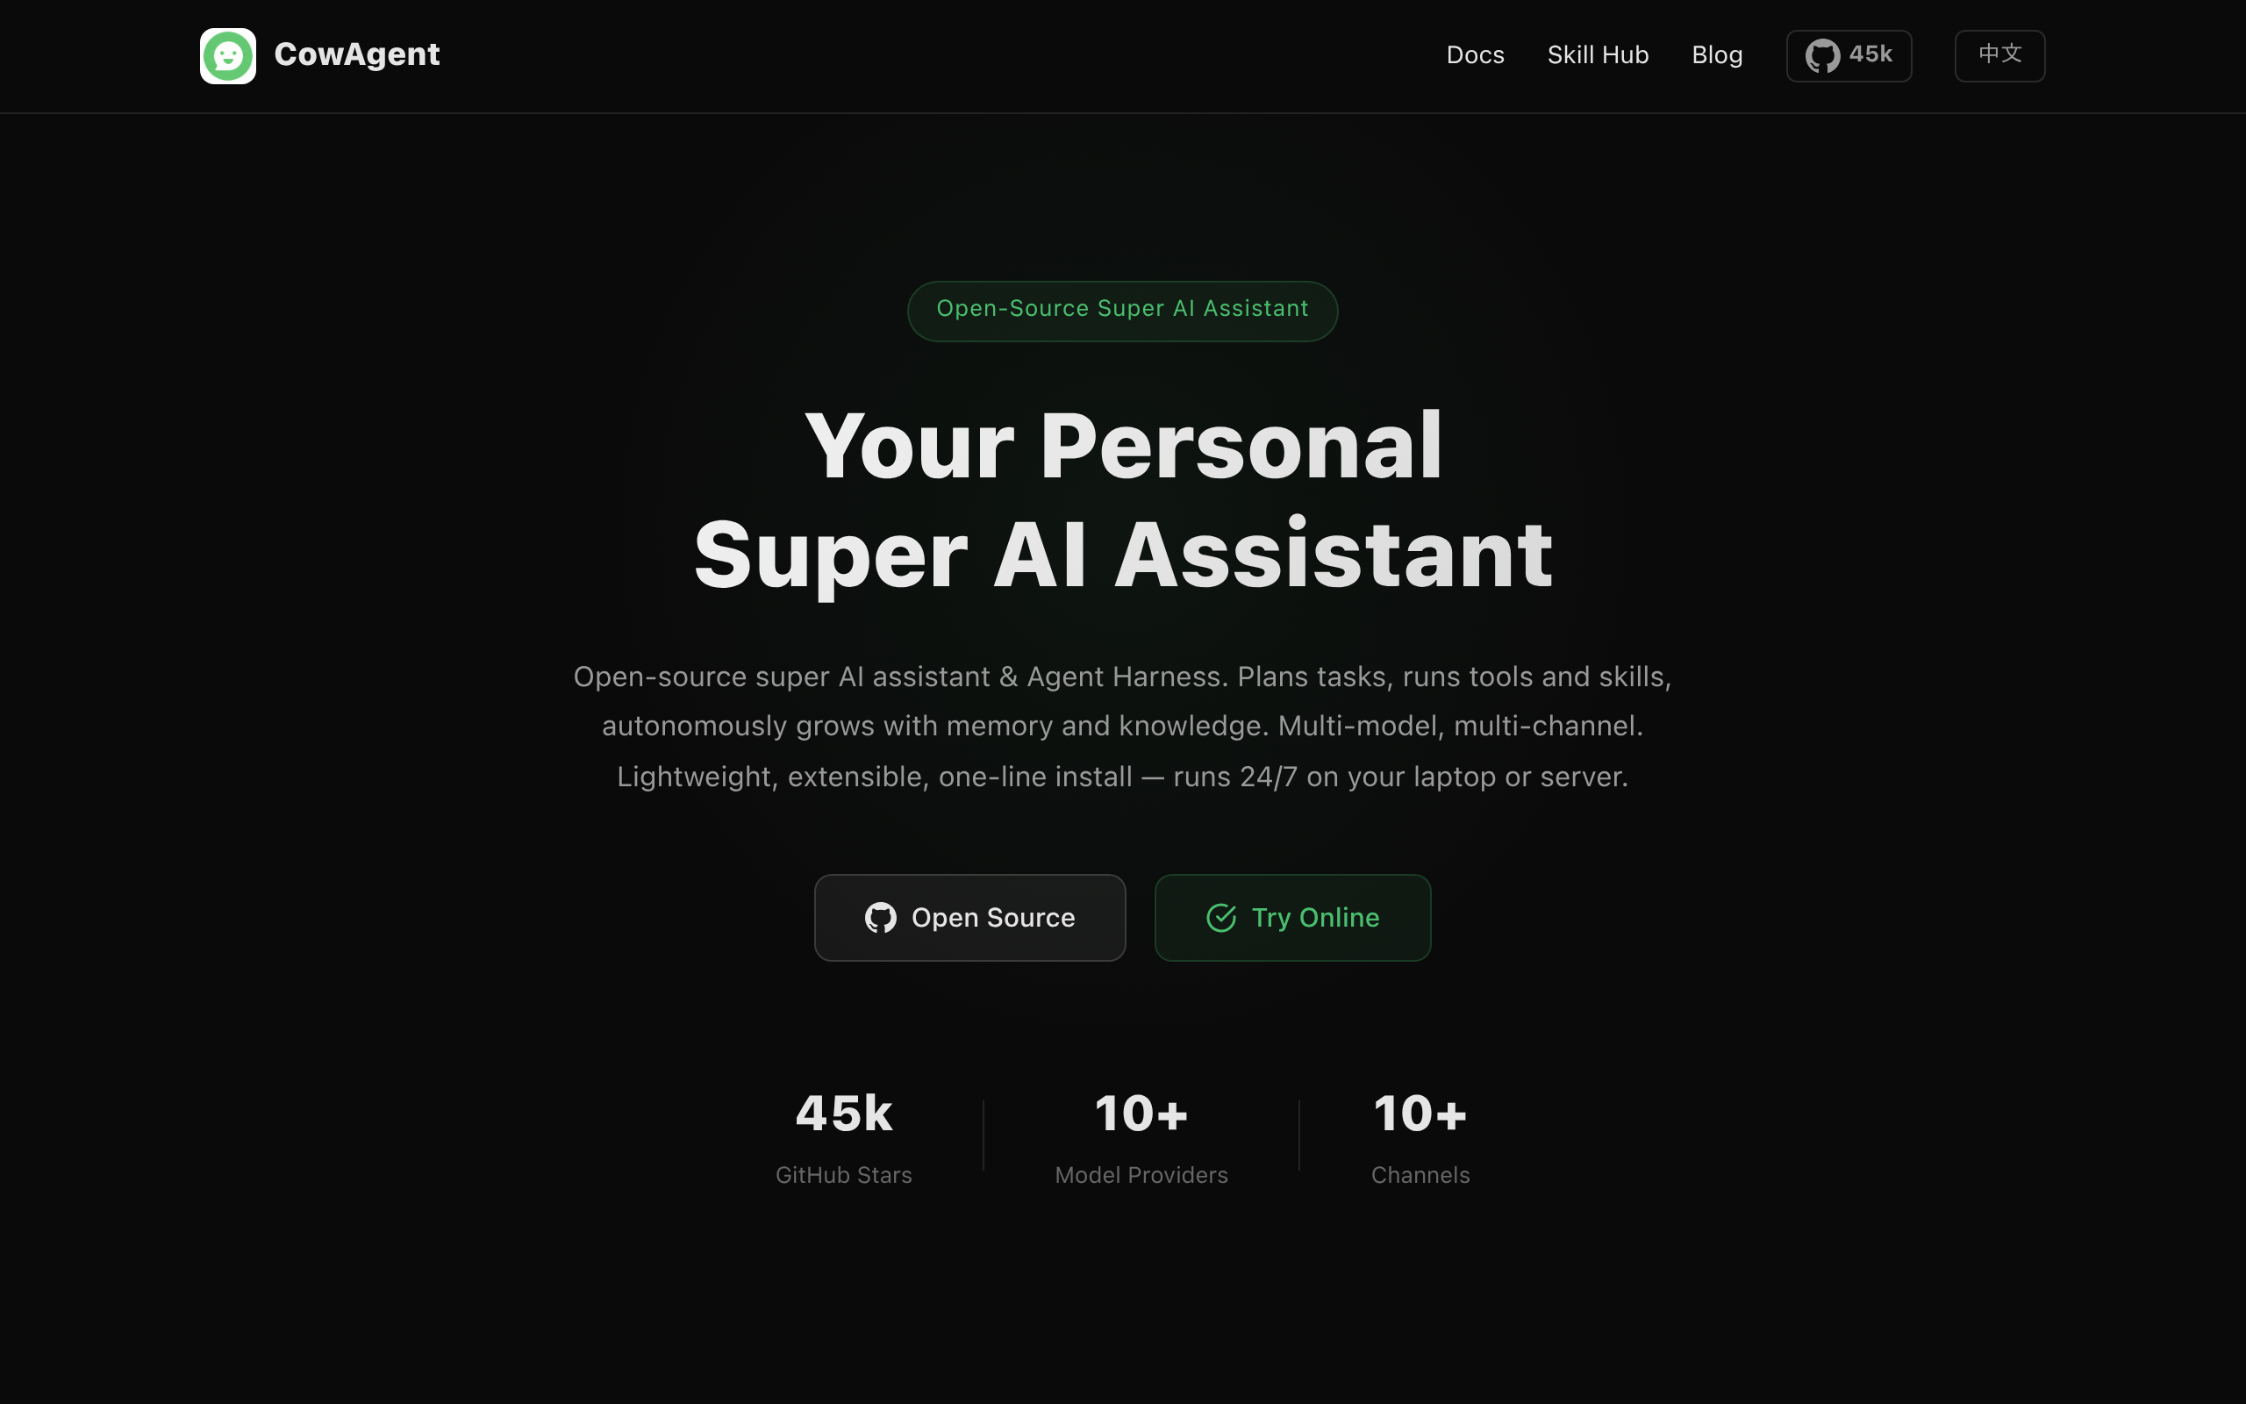
Task: Switch language with the 中文 button
Action: [1999, 55]
